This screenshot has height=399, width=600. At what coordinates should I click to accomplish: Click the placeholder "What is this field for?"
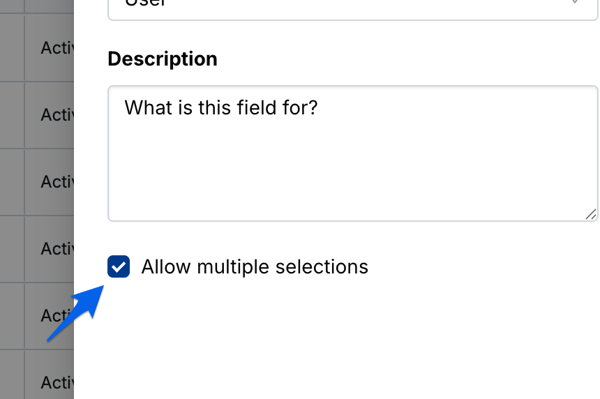(221, 107)
